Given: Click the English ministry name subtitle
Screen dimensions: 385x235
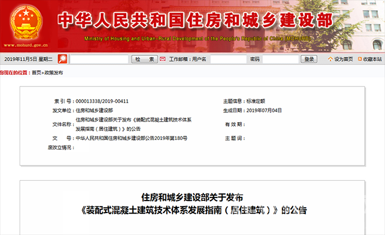Looking at the screenshot, I should pyautogui.click(x=198, y=39).
